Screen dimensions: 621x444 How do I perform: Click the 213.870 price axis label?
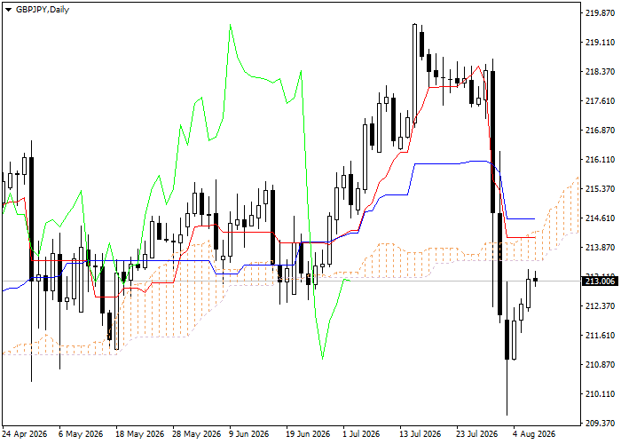600,248
